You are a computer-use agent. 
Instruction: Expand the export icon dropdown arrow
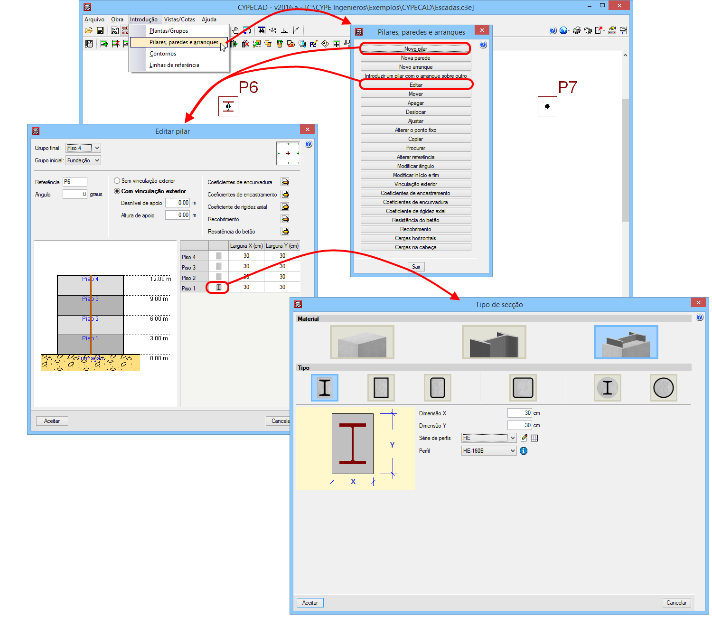click(x=604, y=30)
